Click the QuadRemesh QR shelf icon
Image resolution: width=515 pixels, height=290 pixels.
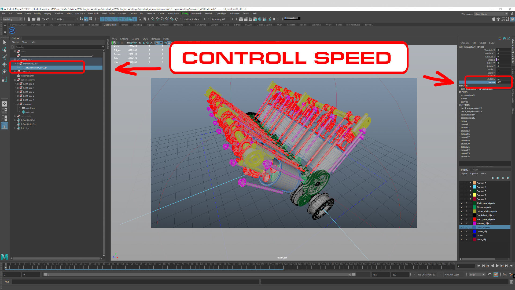tap(12, 31)
